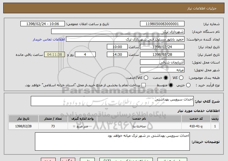Click the province field آذربایجان شرقی
The image size is (228, 161).
pos(162,62)
